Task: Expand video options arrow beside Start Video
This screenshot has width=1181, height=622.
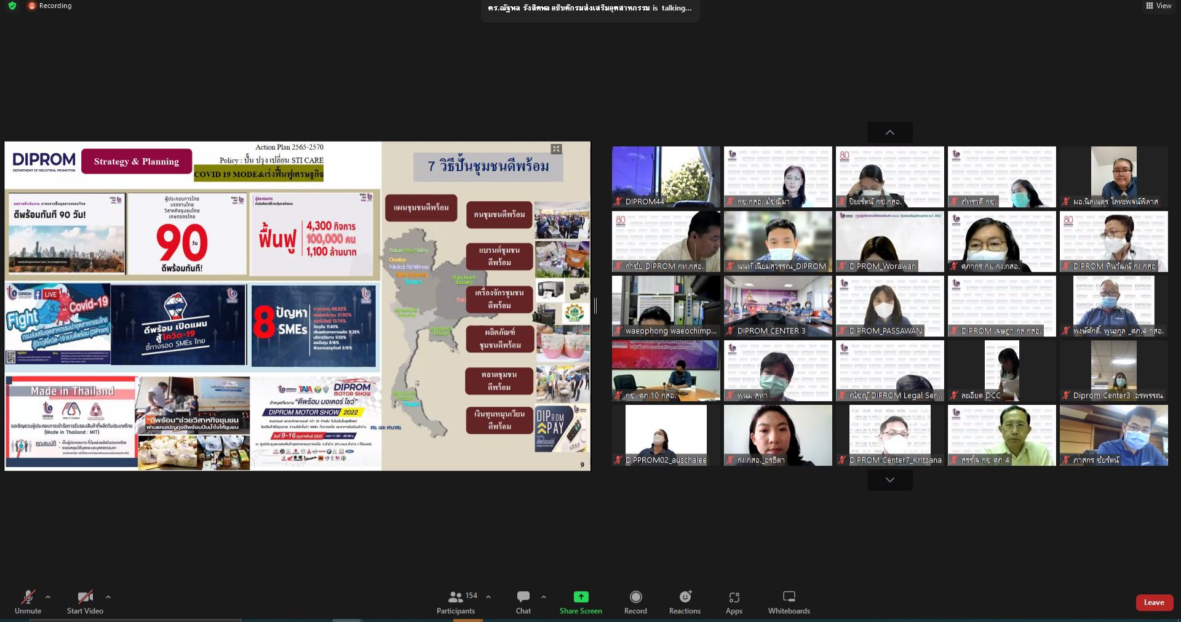Action: pos(108,597)
